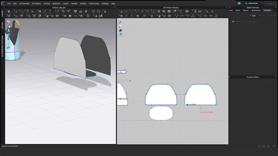Click the rightmost icon in the bottom status bar

pos(274,146)
